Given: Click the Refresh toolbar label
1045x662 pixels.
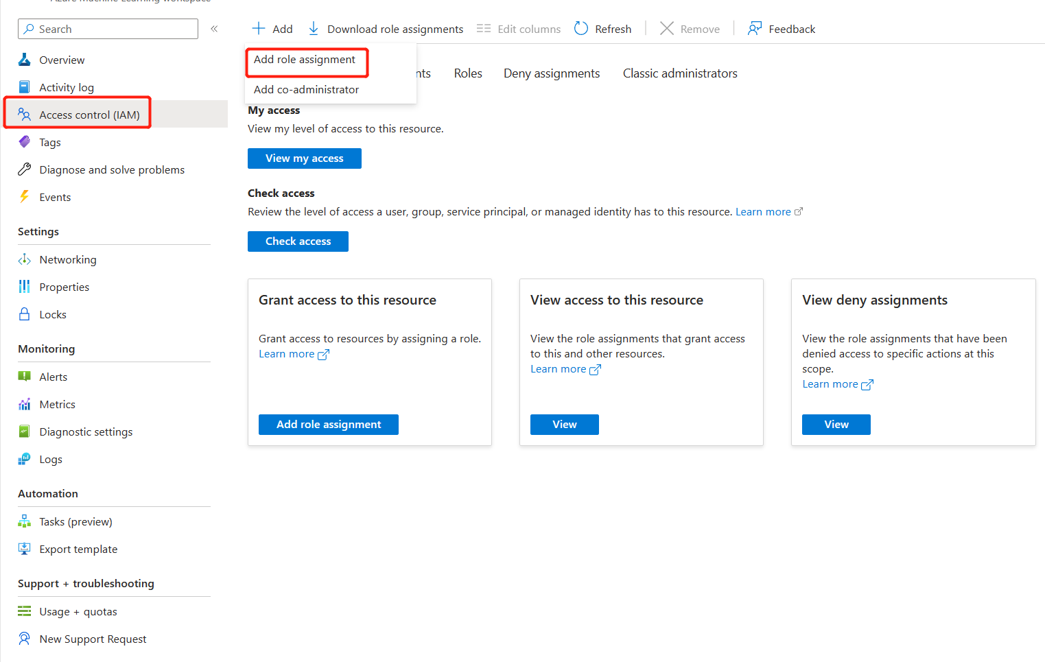Looking at the screenshot, I should click(x=613, y=29).
